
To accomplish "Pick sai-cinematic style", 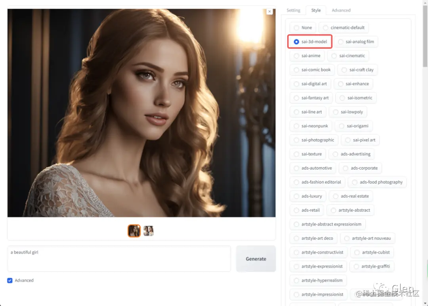I will click(348, 56).
